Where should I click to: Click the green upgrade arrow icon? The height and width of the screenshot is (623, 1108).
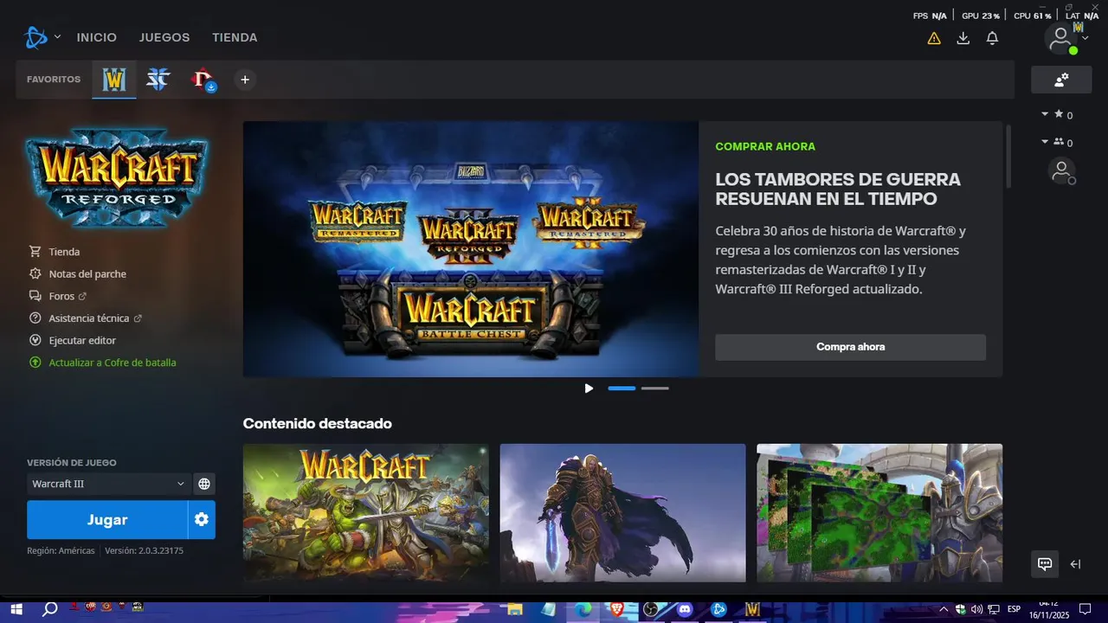(35, 363)
